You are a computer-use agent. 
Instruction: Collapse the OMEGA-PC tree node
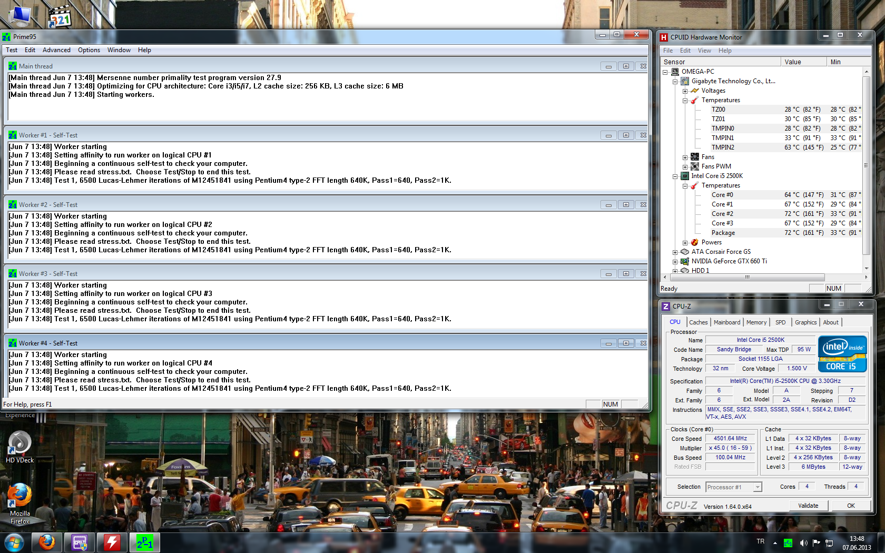pyautogui.click(x=665, y=72)
